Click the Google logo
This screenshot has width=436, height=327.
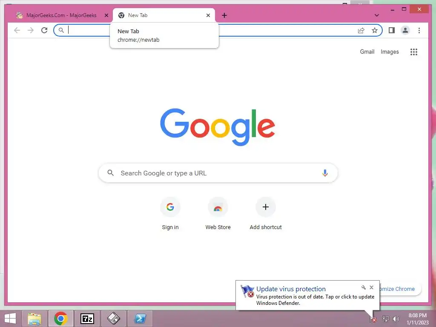pos(218,127)
